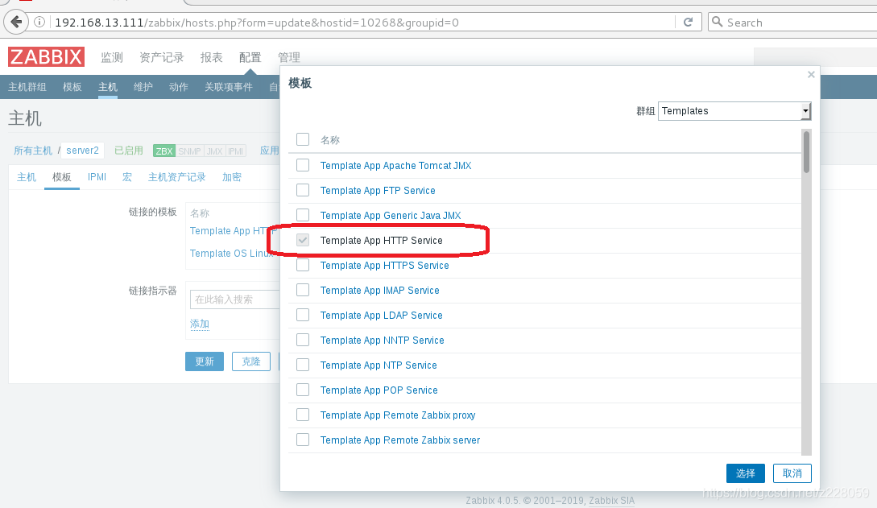Check Template App POP Service checkbox
The width and height of the screenshot is (877, 508).
303,390
